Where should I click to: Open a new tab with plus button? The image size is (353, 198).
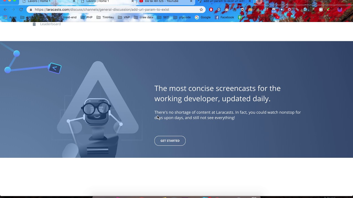pyautogui.click(x=259, y=1)
